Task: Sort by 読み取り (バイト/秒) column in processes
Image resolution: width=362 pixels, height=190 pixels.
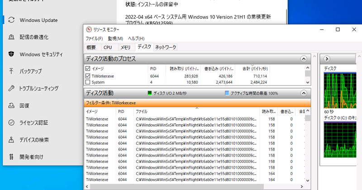Action: point(183,68)
